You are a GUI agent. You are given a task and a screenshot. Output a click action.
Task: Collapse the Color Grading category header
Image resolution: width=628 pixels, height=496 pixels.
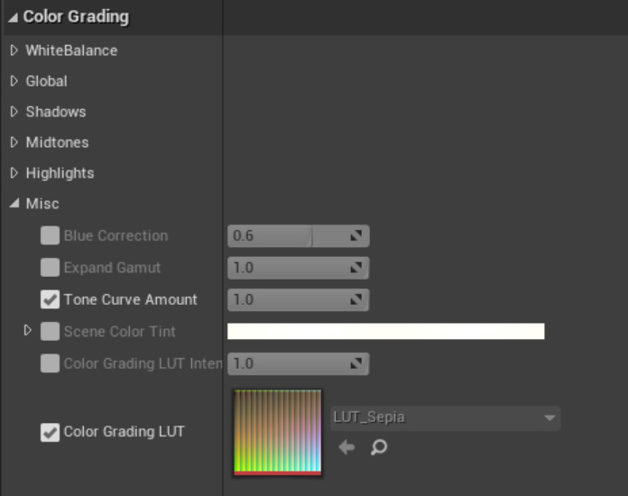(13, 17)
